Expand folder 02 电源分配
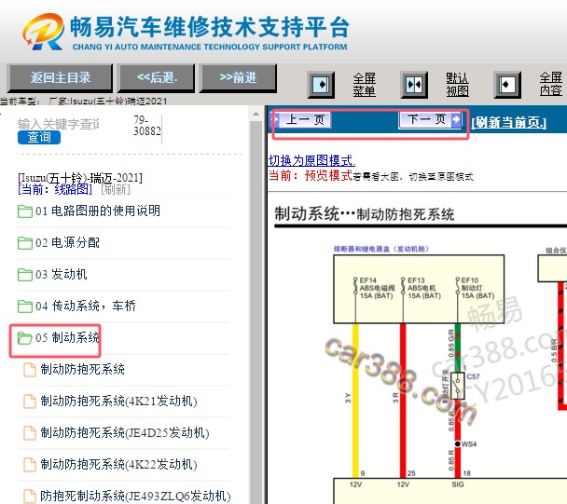Image resolution: width=567 pixels, height=504 pixels. pos(67,242)
